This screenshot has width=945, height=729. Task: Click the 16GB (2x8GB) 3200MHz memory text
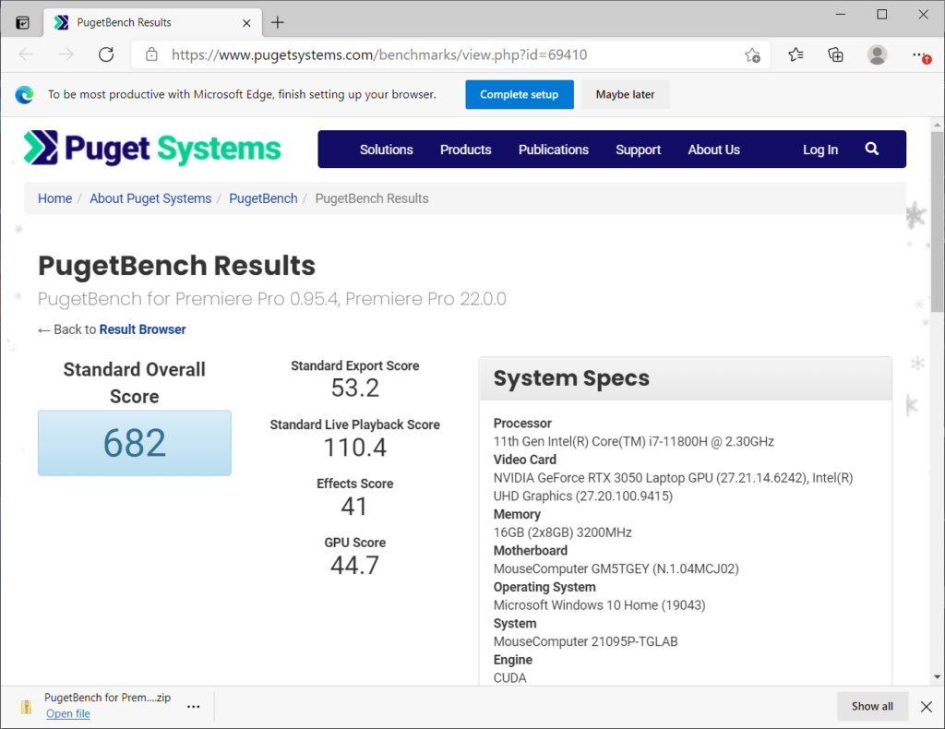point(562,532)
